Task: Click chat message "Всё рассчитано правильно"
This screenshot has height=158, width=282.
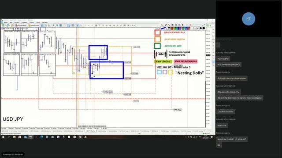Action: 231,78
